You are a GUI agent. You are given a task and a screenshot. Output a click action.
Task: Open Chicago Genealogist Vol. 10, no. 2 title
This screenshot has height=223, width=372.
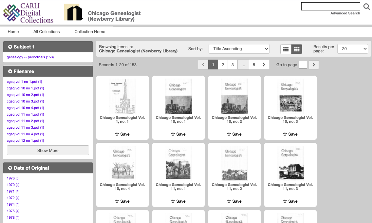pos(234,120)
